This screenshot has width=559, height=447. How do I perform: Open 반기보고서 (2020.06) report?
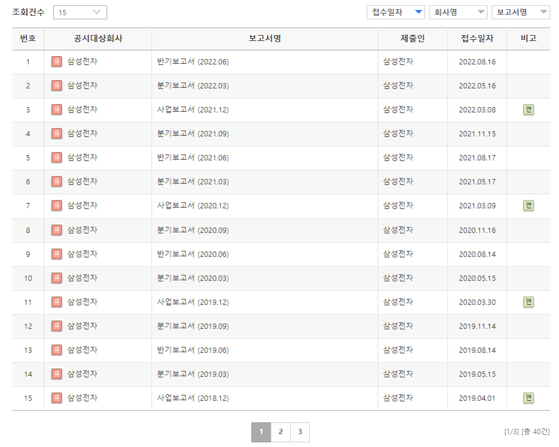(193, 254)
